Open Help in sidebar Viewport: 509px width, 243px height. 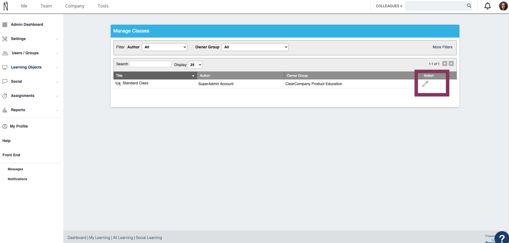pos(6,141)
